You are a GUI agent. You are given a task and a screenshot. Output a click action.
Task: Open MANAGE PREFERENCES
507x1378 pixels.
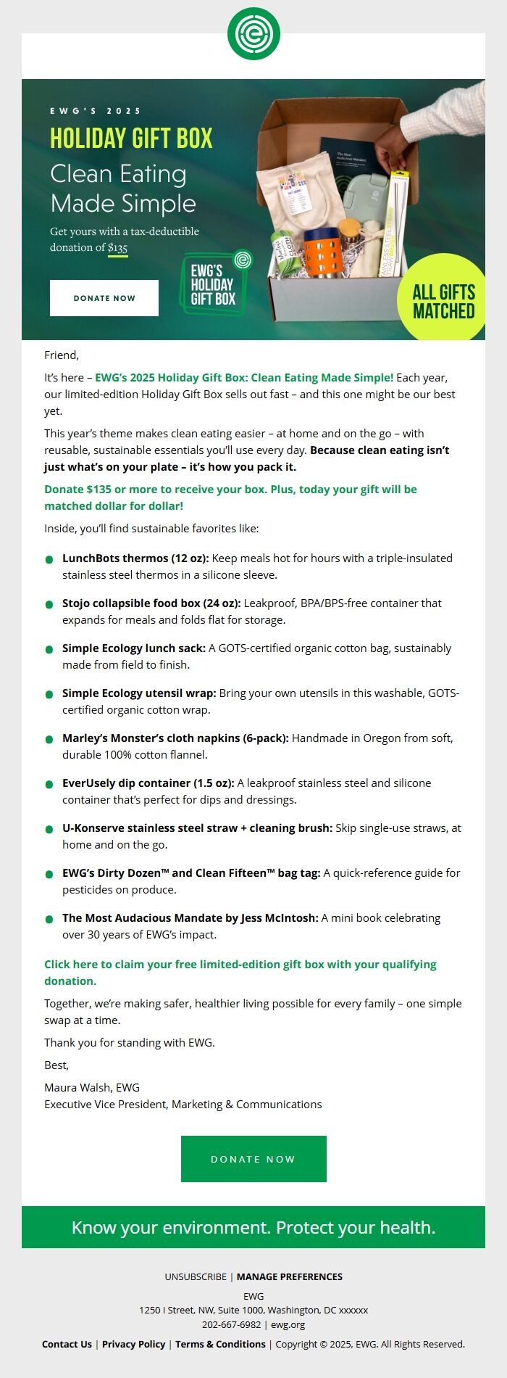coord(290,1276)
